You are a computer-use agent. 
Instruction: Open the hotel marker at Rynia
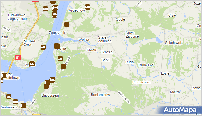(57, 46)
